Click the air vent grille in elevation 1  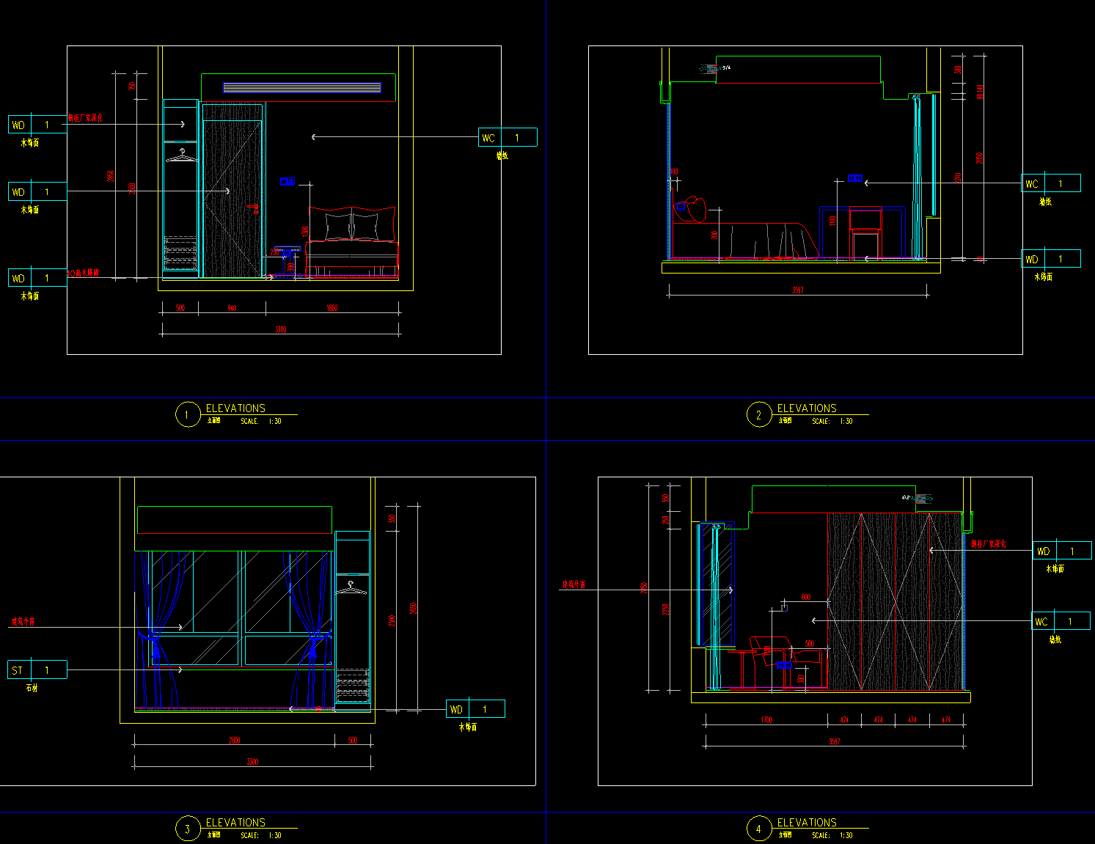point(302,87)
